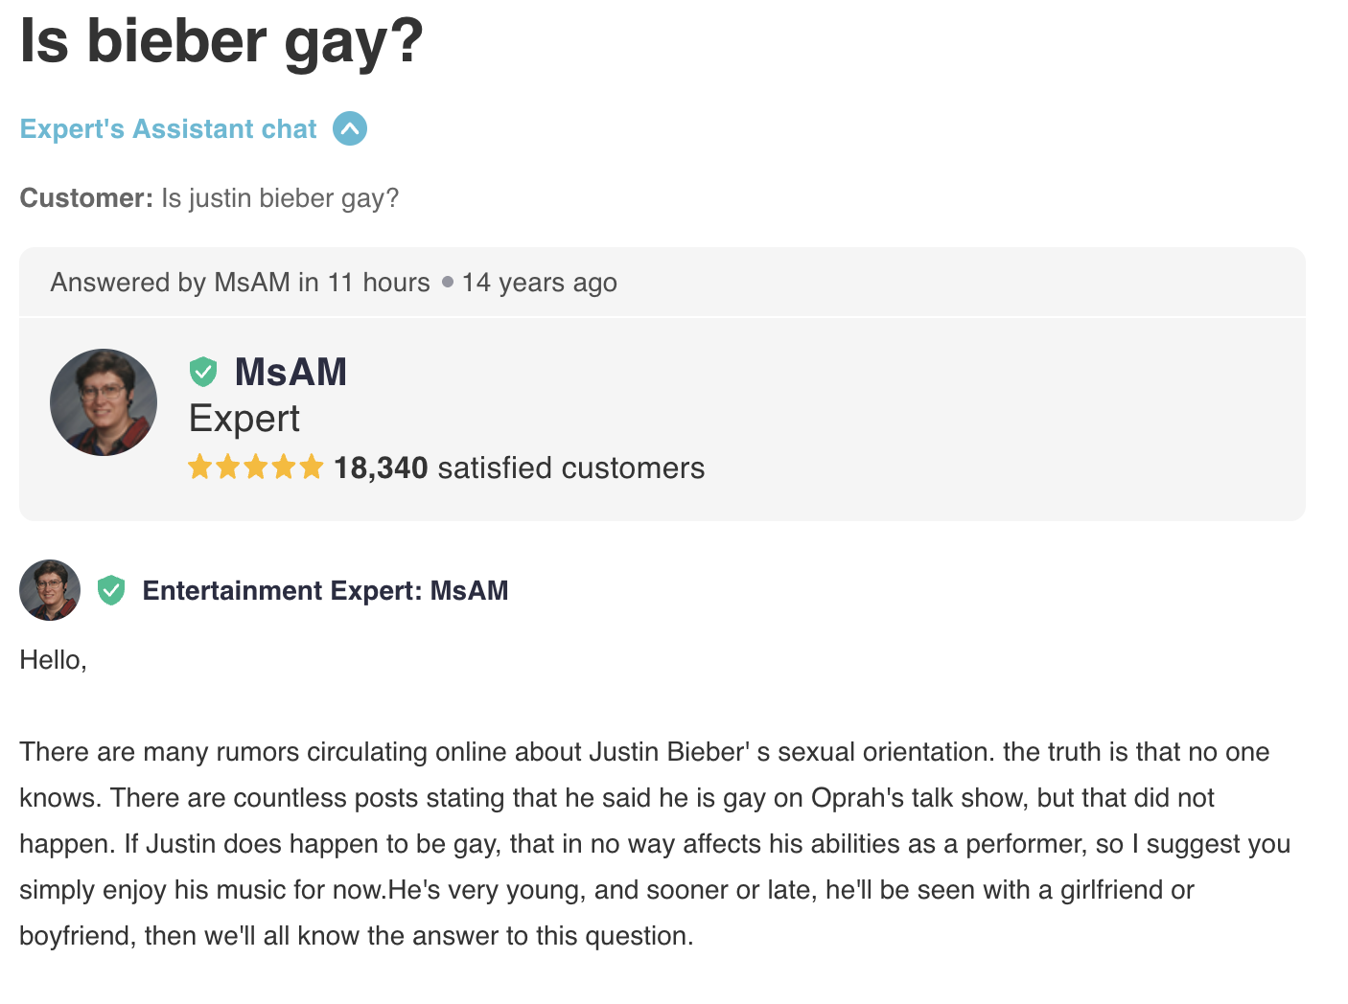This screenshot has height=1004, width=1348.
Task: Collapse the Expert's Assistant chat chevron
Action: pyautogui.click(x=350, y=128)
